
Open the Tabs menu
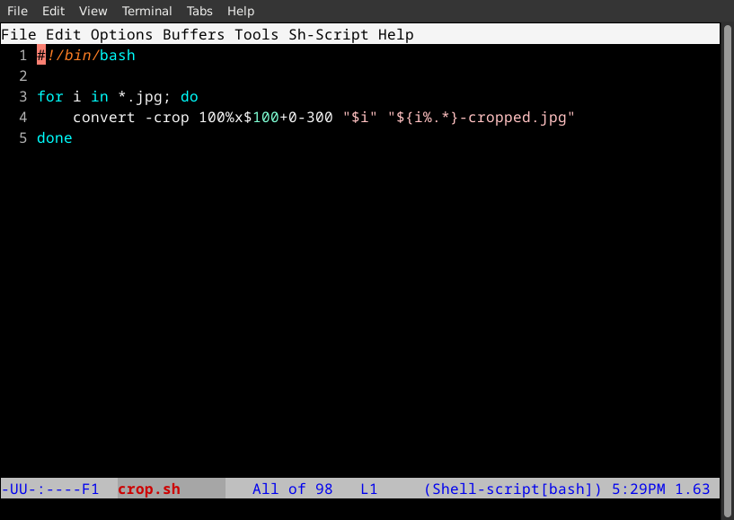(x=199, y=11)
